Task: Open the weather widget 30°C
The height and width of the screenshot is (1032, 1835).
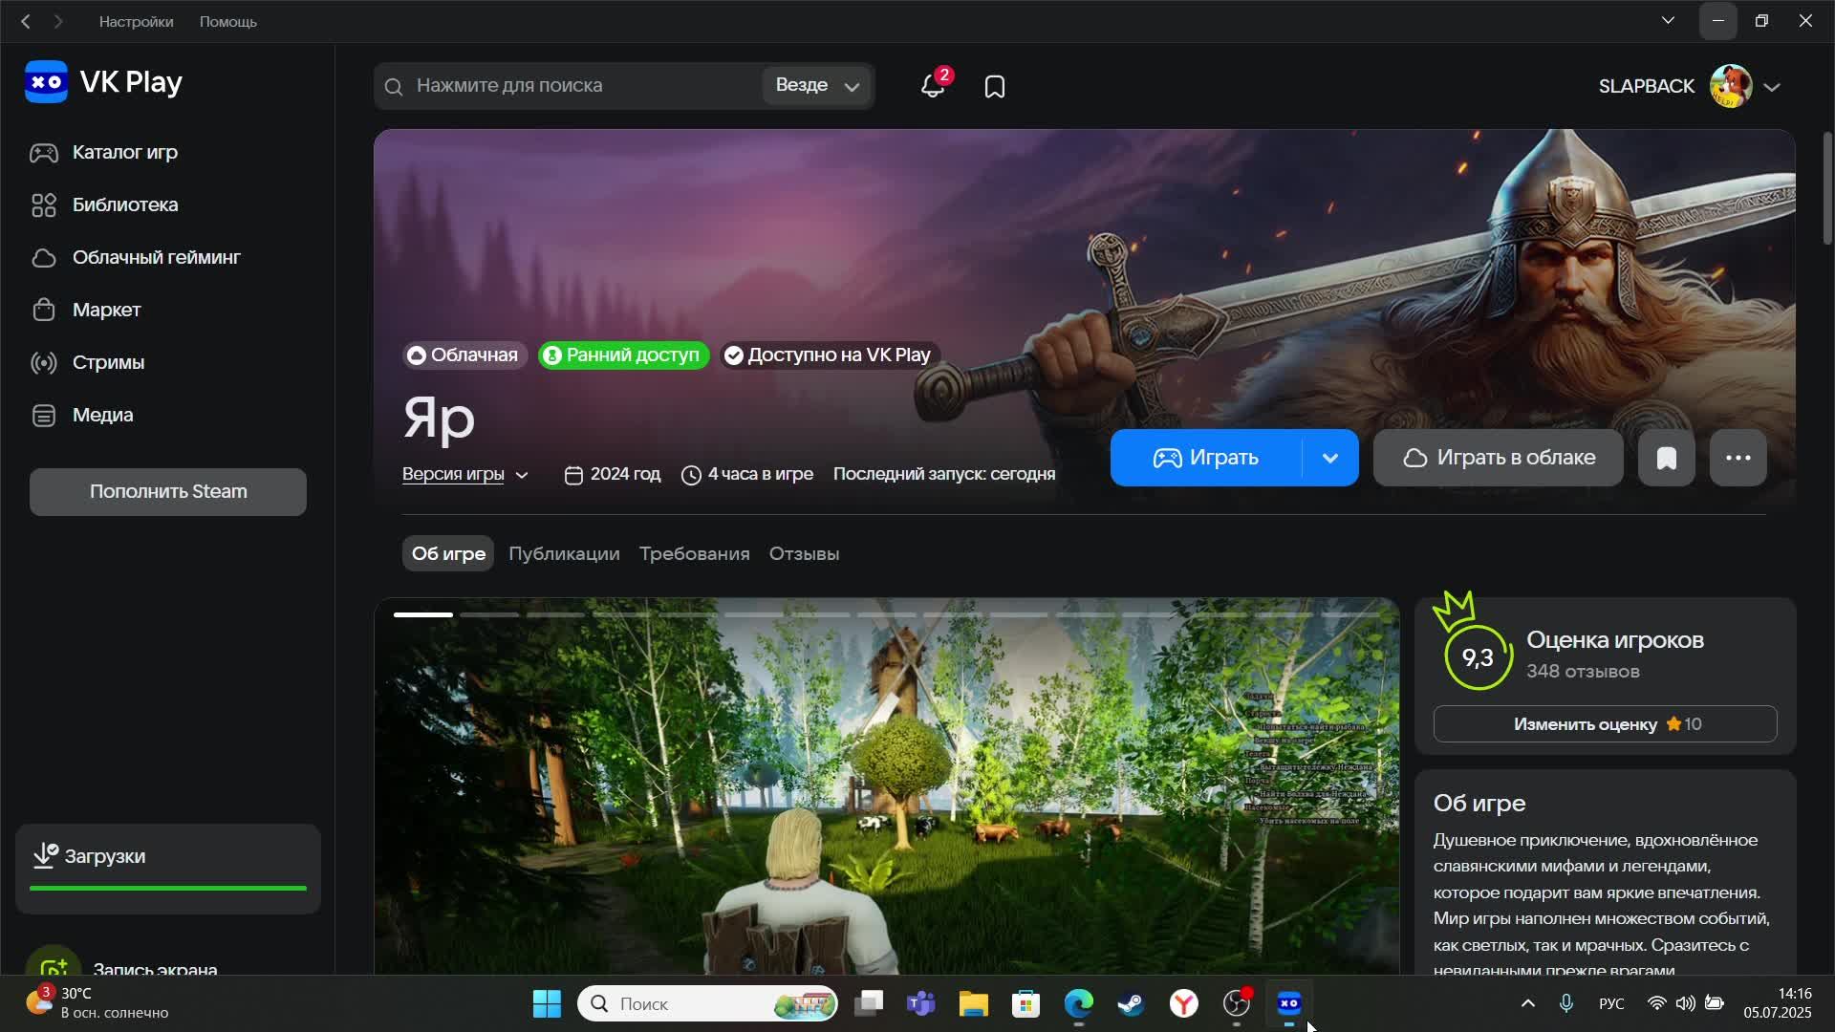Action: [97, 1003]
